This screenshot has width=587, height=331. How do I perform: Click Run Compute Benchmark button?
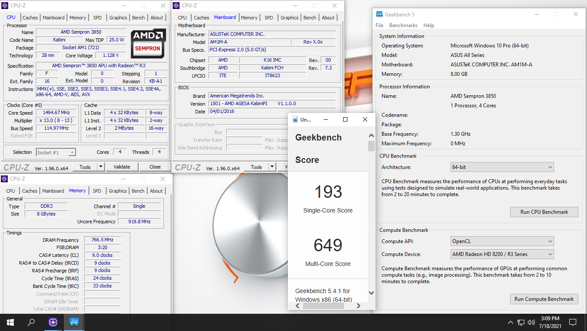(544, 299)
